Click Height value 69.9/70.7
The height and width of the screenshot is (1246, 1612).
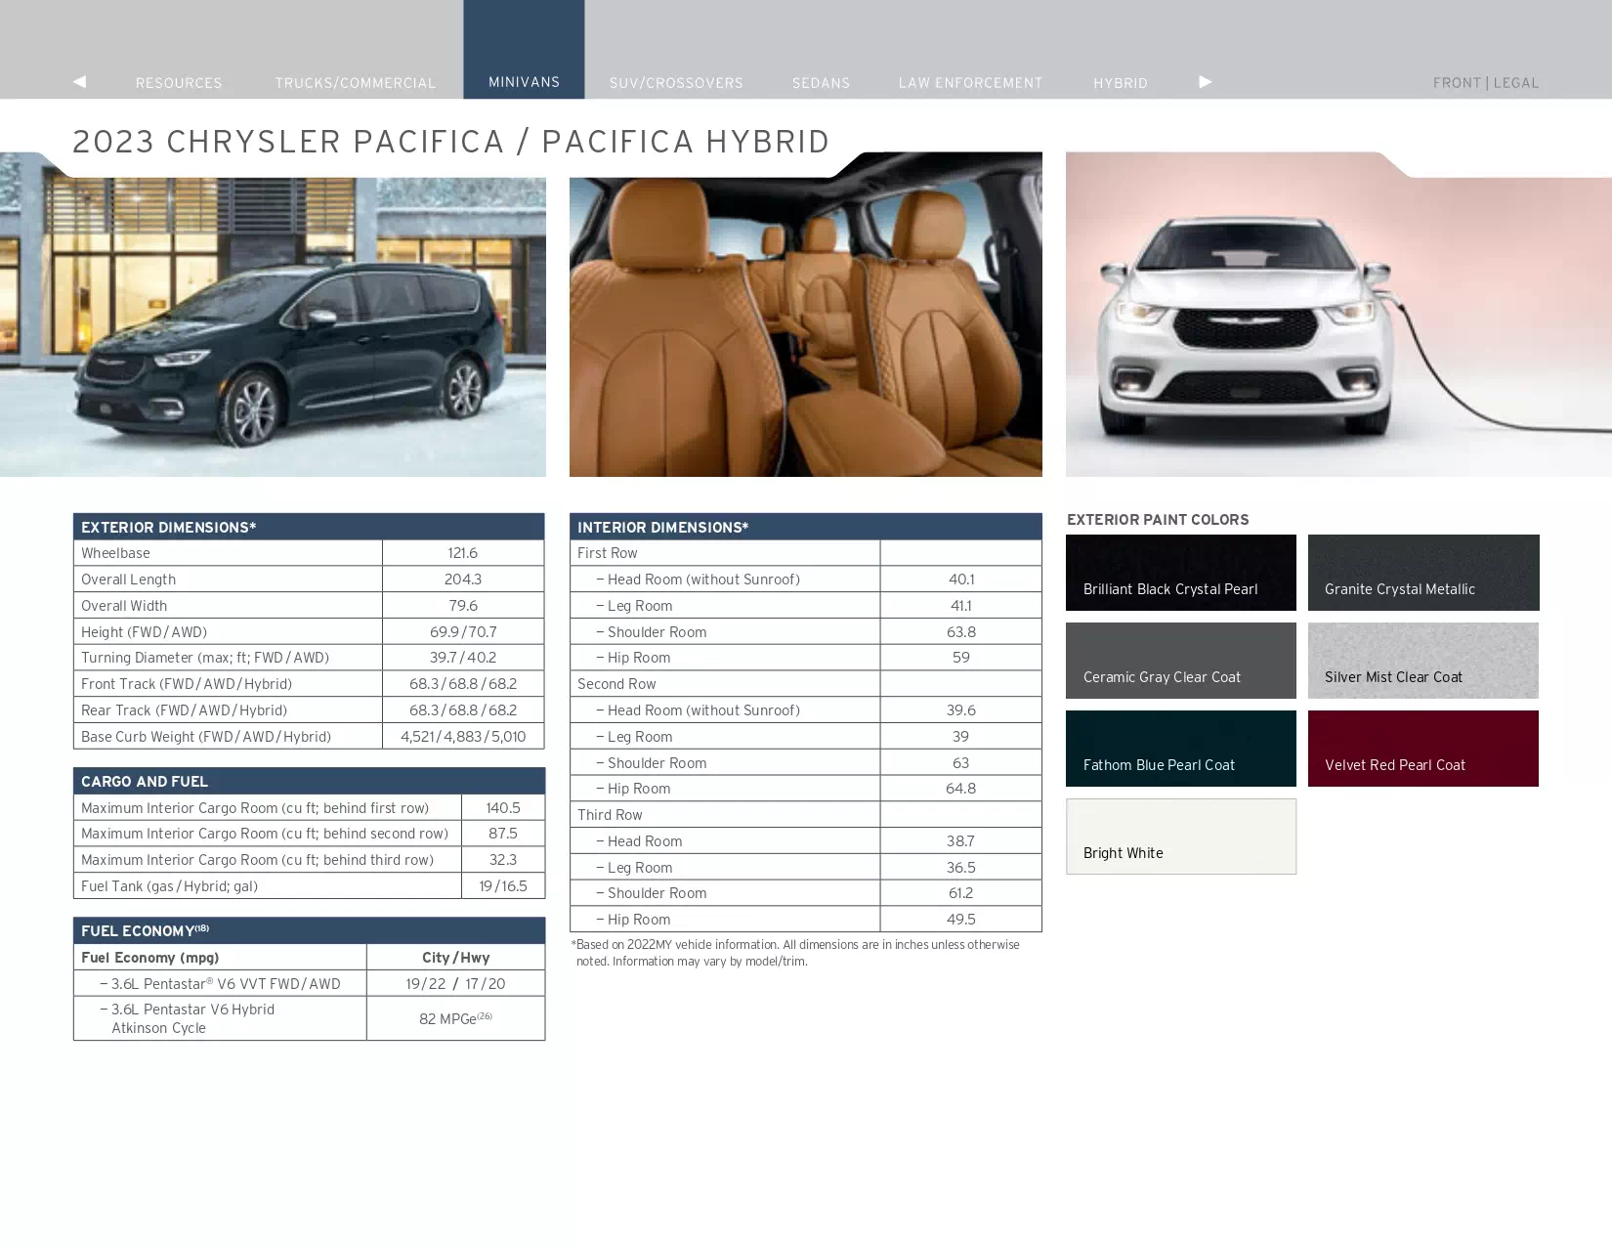(463, 632)
